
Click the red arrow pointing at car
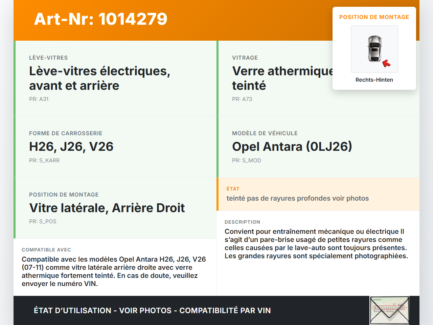[386, 63]
